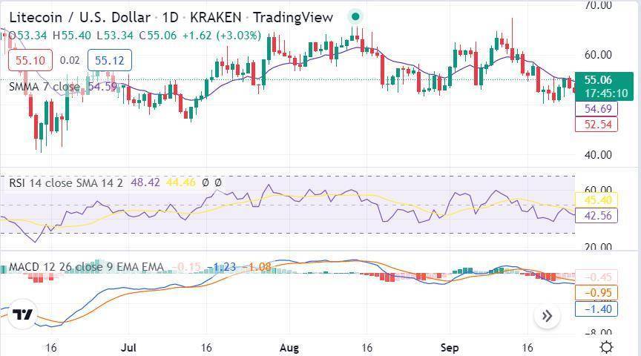Click the open price O53.34 in header
Screen dimensions: 641x356
[27, 36]
